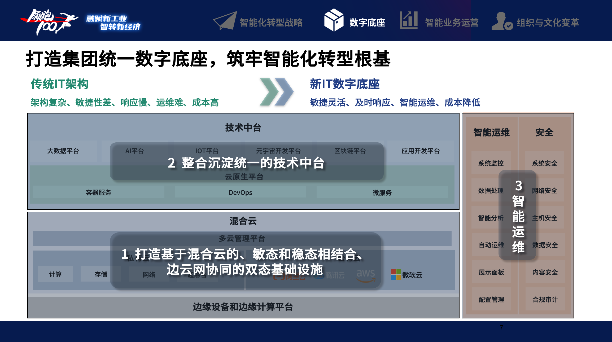Screen dimensions: 612x342
Task: Click the 混合云 section header
Action: pos(243,221)
